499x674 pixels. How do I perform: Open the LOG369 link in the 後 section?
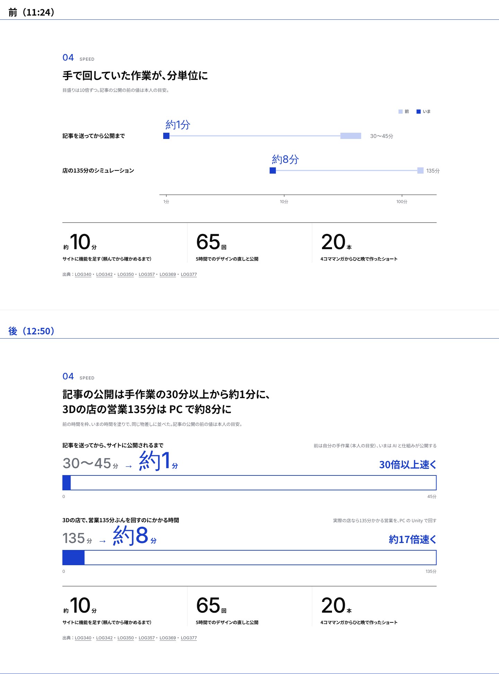point(168,638)
